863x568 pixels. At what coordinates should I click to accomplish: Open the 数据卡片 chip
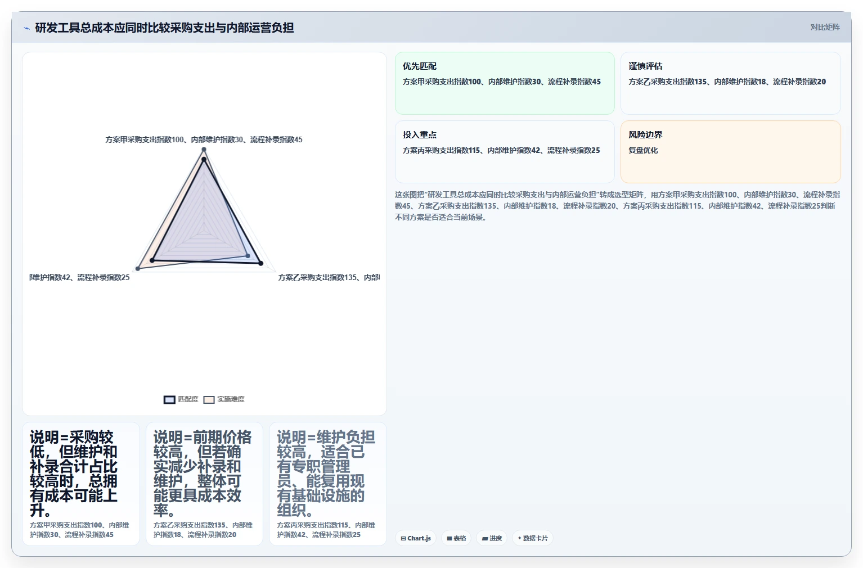pyautogui.click(x=532, y=538)
